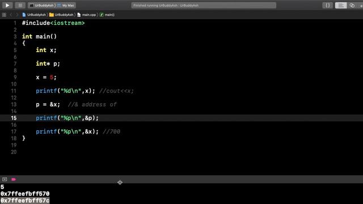Go forward with the right chevron
Image resolution: width=363 pixels, height=204 pixels.
[17, 15]
